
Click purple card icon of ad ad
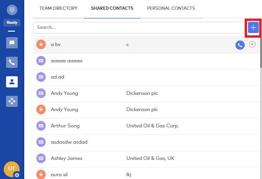click(41, 77)
